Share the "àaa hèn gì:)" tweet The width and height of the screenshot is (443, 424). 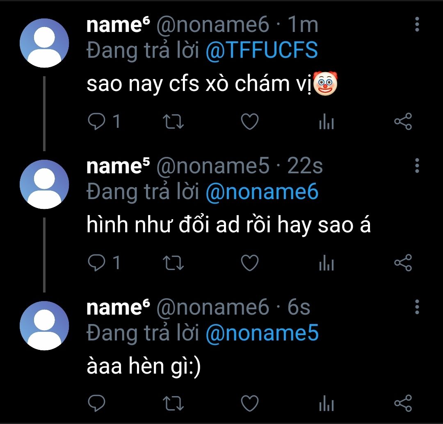[x=403, y=404]
